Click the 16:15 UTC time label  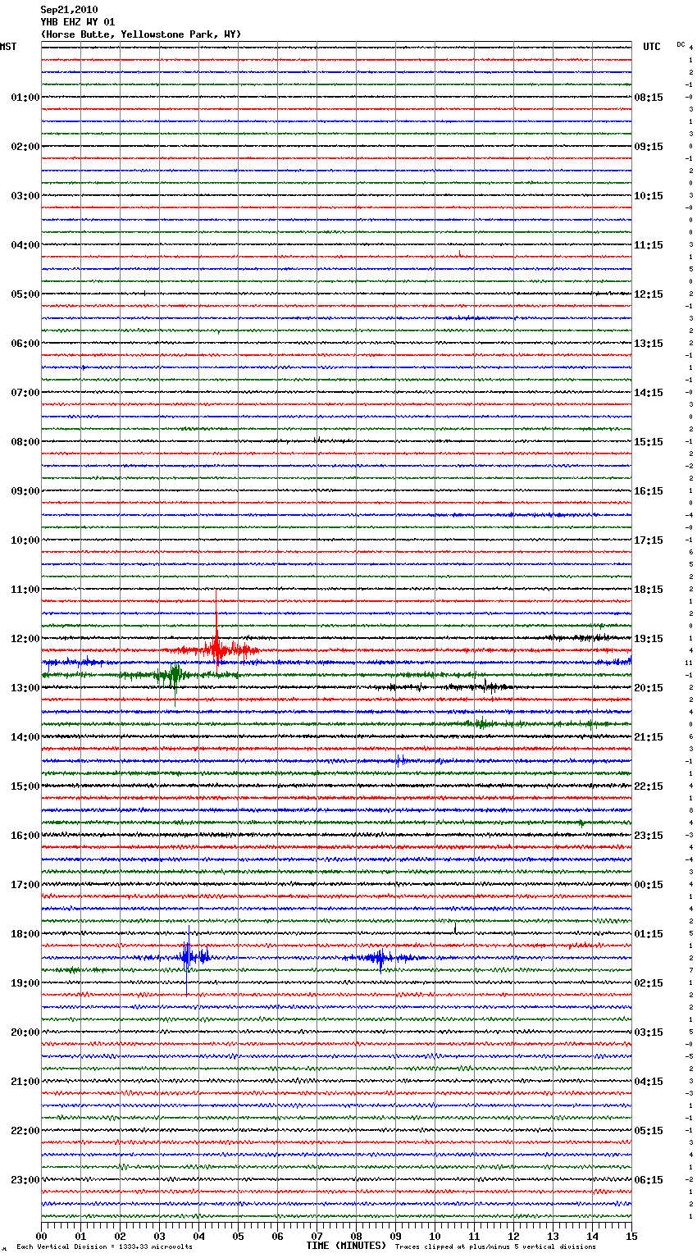pos(649,491)
